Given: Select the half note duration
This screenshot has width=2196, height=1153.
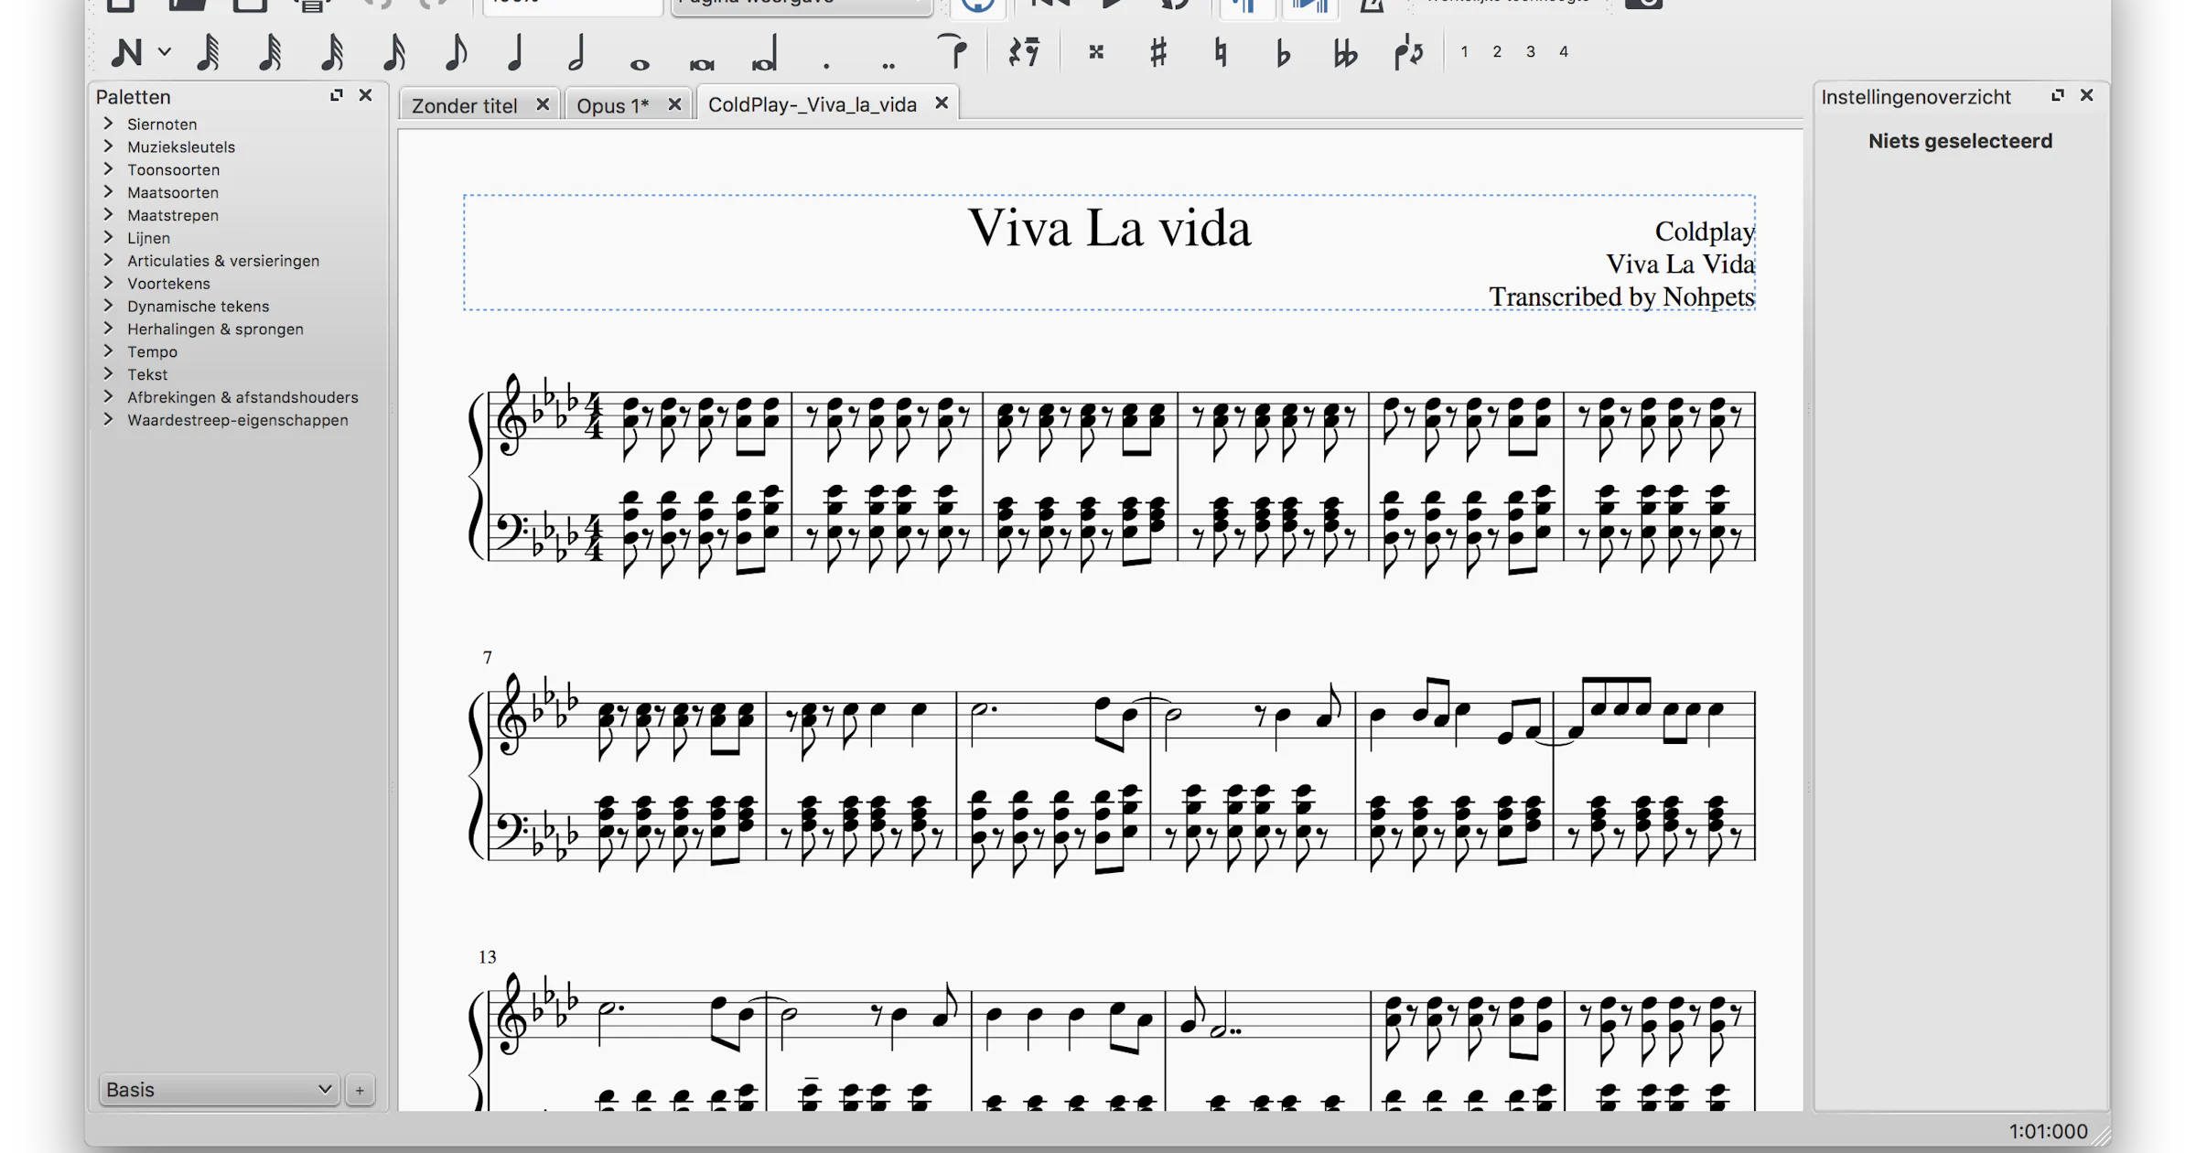Looking at the screenshot, I should point(576,52).
